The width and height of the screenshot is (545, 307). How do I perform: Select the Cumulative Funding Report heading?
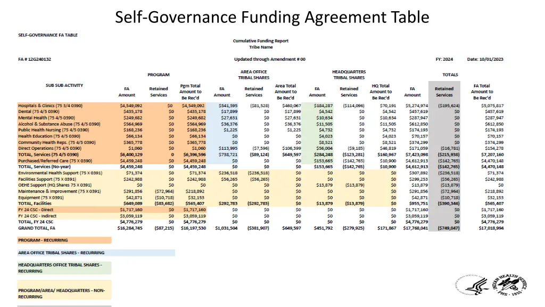click(261, 41)
